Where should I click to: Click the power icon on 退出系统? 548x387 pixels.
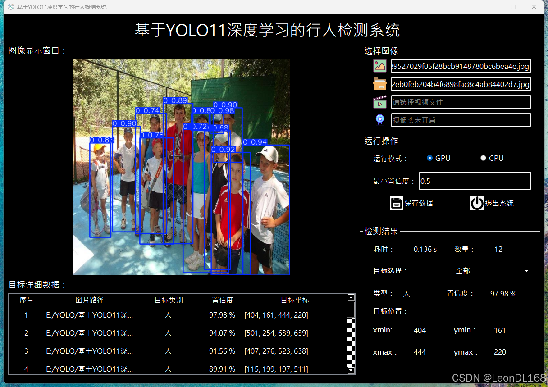pyautogui.click(x=477, y=203)
